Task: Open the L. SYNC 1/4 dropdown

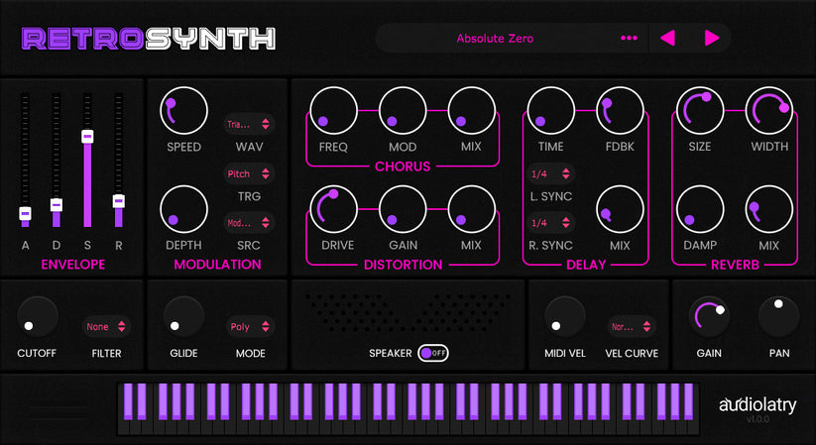Action: (550, 173)
